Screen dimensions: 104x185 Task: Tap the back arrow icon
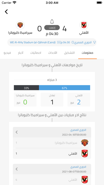tap(6, 12)
